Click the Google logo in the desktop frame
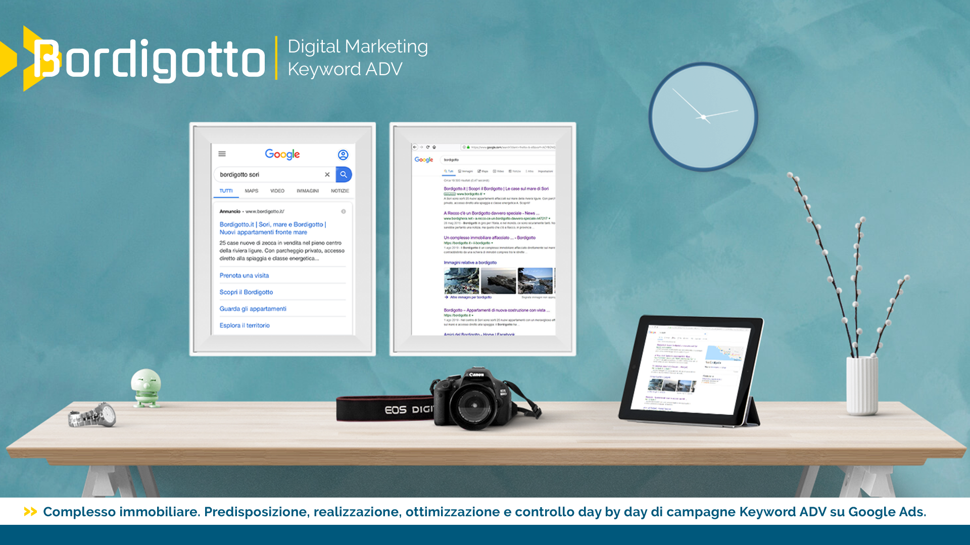970x545 pixels. coord(424,159)
